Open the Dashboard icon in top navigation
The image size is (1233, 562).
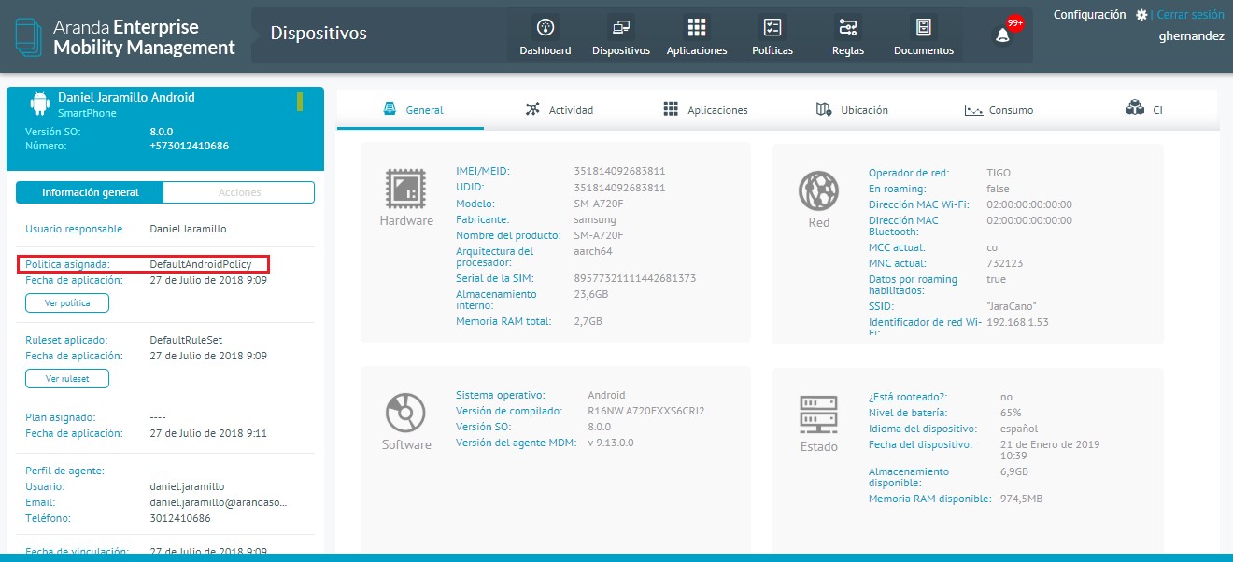click(546, 28)
